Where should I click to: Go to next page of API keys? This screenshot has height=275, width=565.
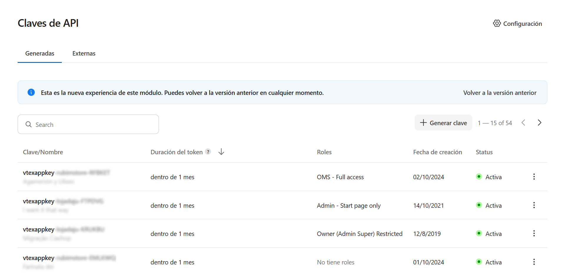539,123
